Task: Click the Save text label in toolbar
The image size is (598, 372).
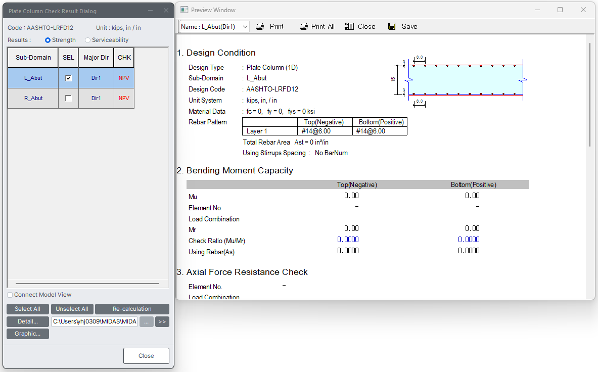Action: (409, 26)
